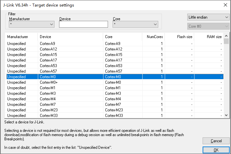Click the scrollbar down arrow
The height and width of the screenshot is (154, 231).
point(226,115)
